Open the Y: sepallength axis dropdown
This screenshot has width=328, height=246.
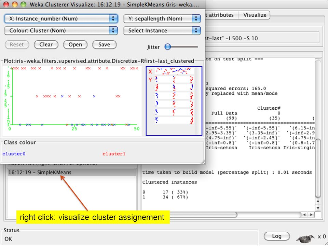click(162, 18)
